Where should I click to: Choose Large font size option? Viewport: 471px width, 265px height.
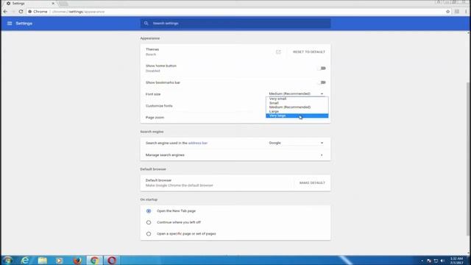click(297, 111)
